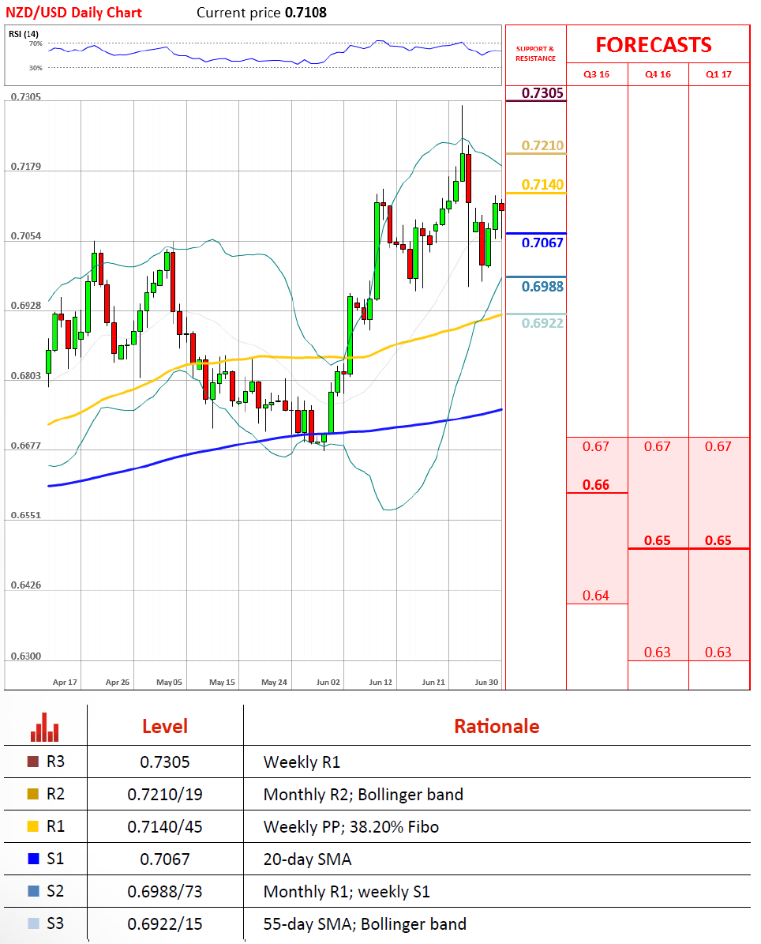Image resolution: width=761 pixels, height=944 pixels.
Task: Click the Level column header
Action: [x=165, y=726]
